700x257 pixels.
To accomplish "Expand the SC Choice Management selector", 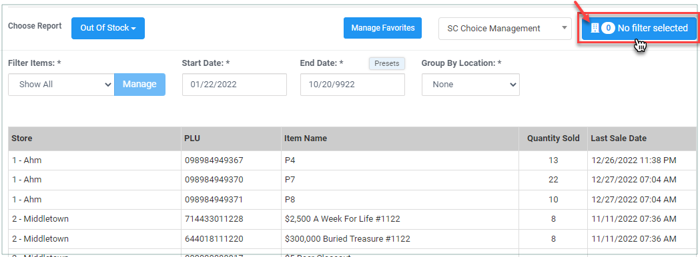I will coord(505,29).
